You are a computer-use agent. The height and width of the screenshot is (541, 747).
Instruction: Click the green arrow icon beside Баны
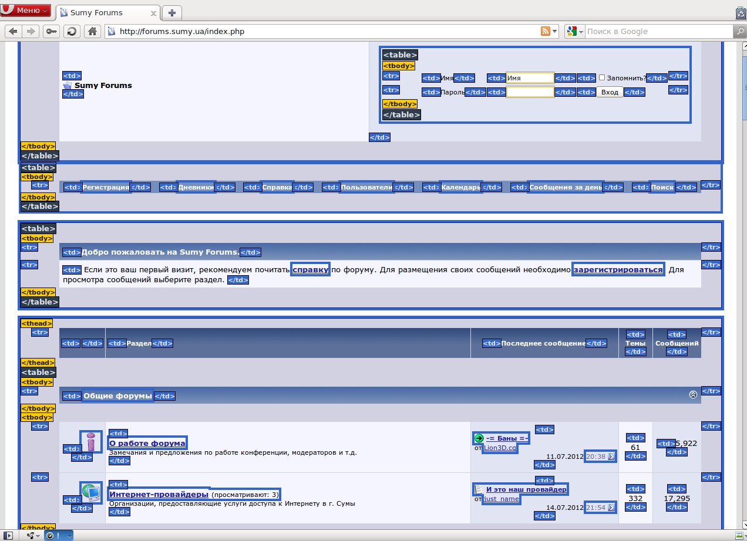click(479, 438)
